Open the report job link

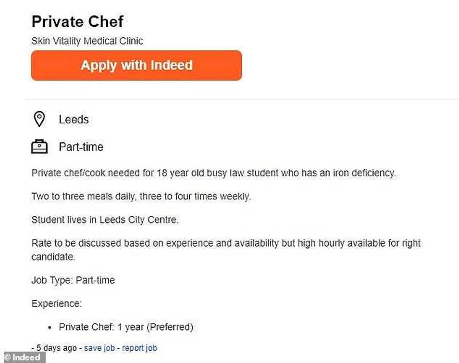click(139, 347)
